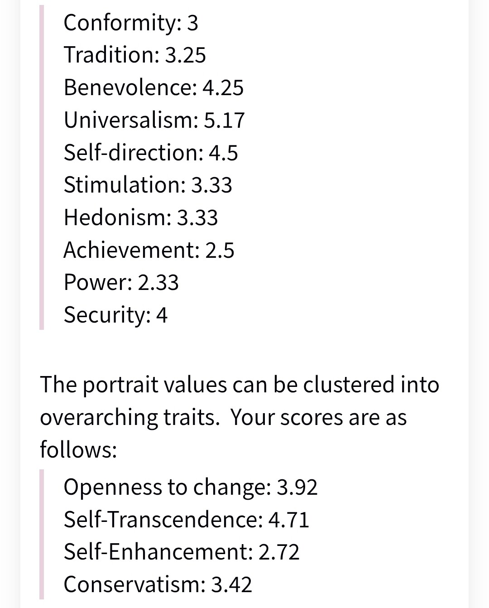This screenshot has height=608, width=489.
Task: Click the Hedonism: 3.33 line
Action: pos(140,217)
